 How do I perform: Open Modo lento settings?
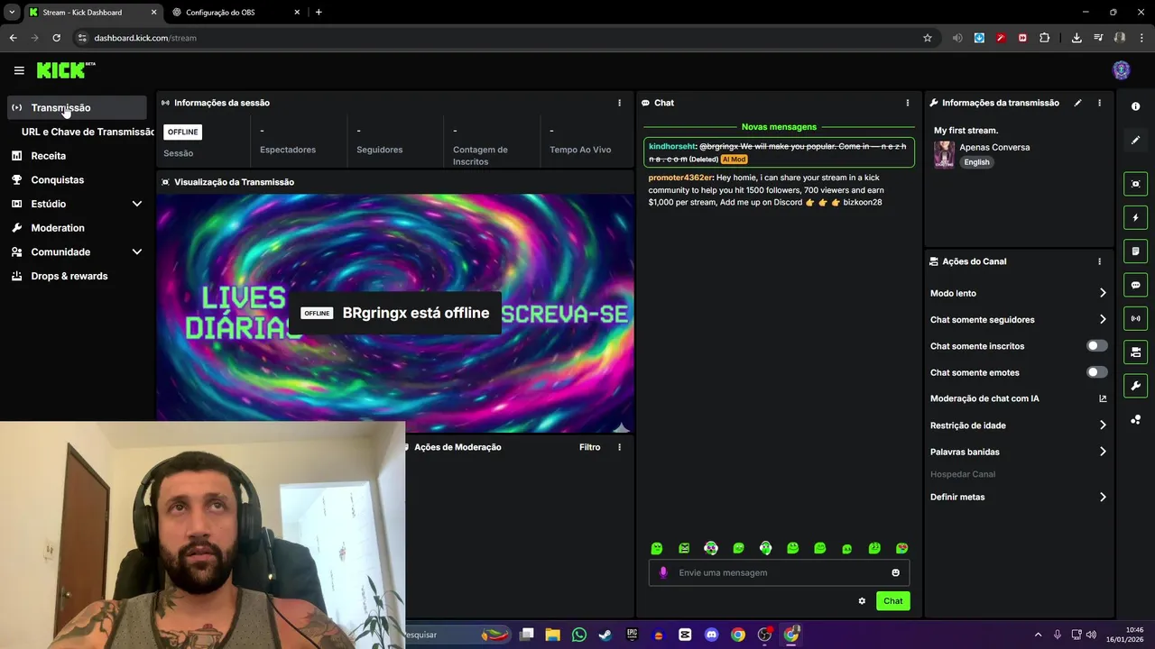click(1018, 293)
